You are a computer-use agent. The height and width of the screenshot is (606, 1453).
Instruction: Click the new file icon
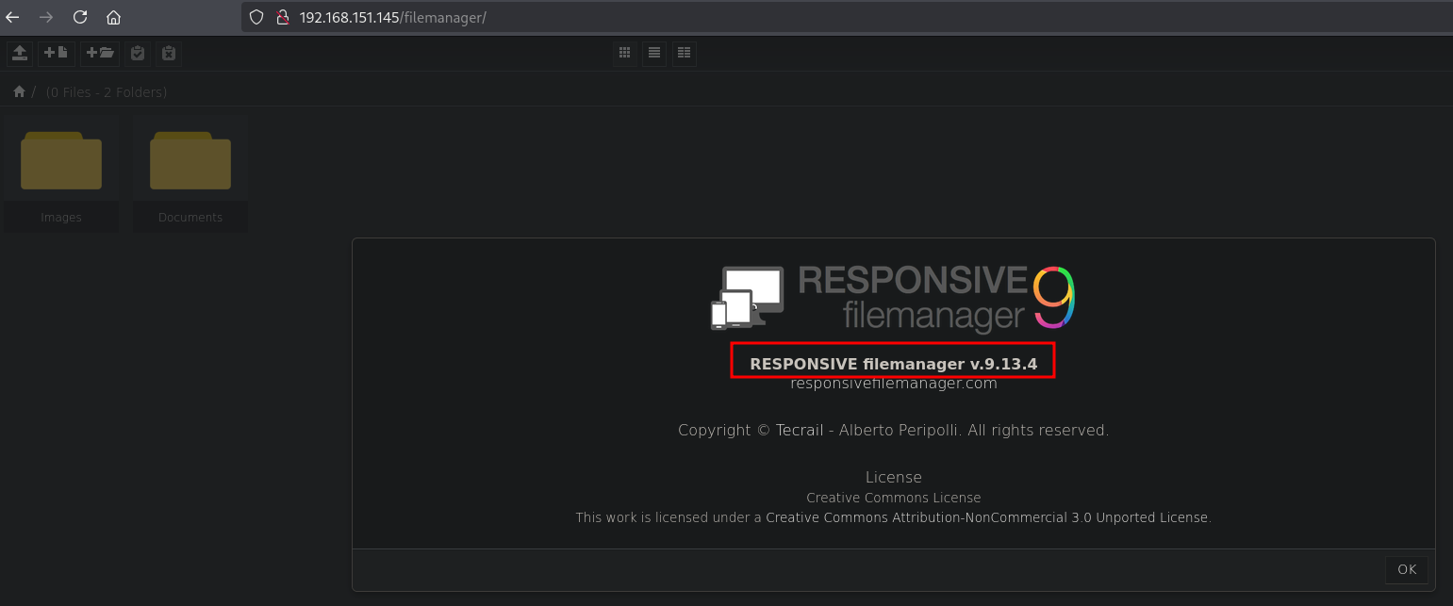pyautogui.click(x=56, y=54)
